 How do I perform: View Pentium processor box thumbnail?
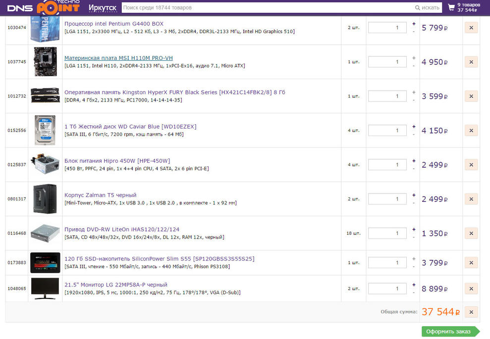point(45,29)
